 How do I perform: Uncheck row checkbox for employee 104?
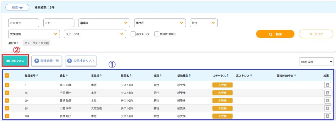(7, 116)
